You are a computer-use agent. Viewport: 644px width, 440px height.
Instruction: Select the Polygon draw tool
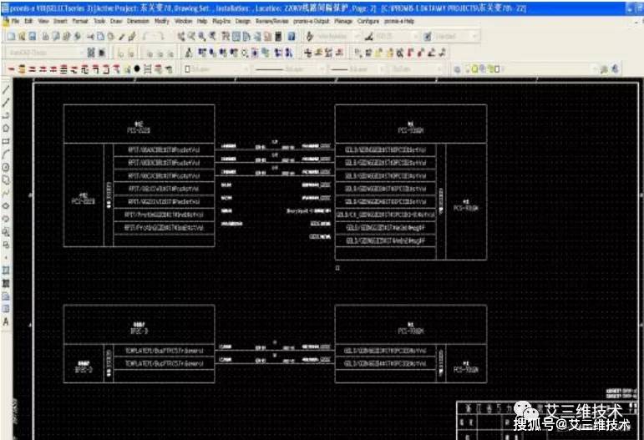coord(6,128)
